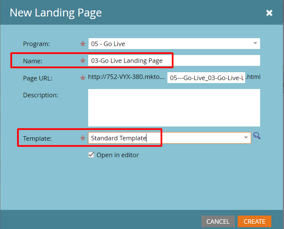Click into the Name input field
Image resolution: width=284 pixels, height=229 pixels.
pyautogui.click(x=174, y=61)
